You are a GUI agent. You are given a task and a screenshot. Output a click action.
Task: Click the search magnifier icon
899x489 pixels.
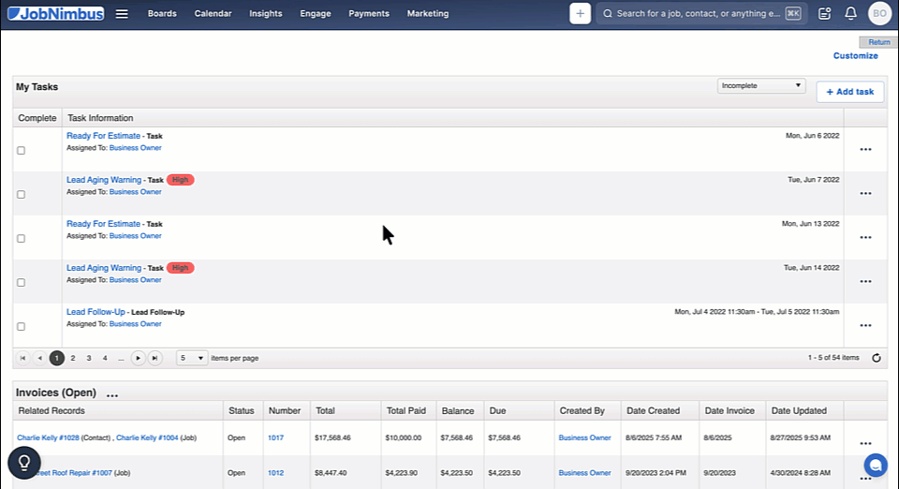tap(608, 14)
